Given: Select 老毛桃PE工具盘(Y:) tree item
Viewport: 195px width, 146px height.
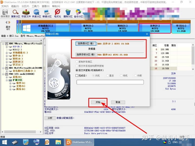Looking at the screenshot, I should click(24, 71).
